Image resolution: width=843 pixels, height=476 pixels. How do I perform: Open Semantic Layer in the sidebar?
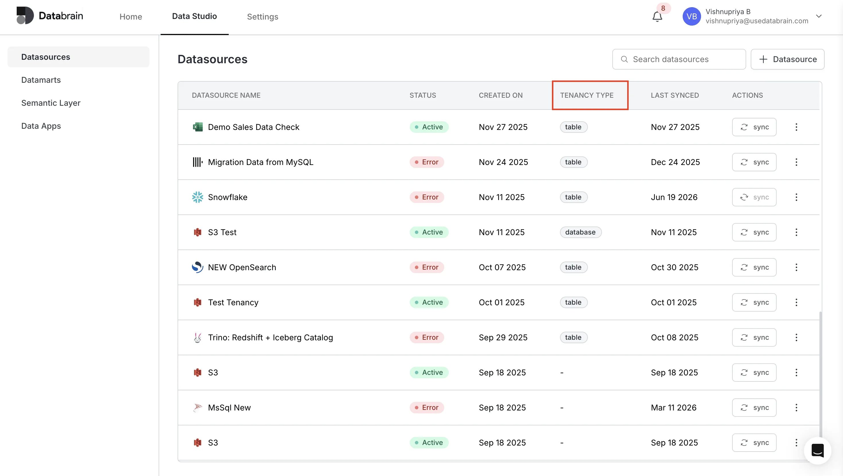pyautogui.click(x=51, y=103)
